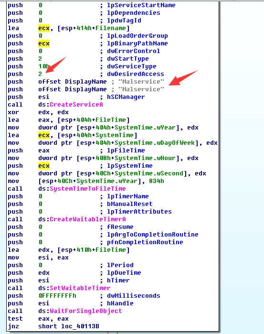Click the hHandle comment
264x334 pixels.
[x=120, y=303]
